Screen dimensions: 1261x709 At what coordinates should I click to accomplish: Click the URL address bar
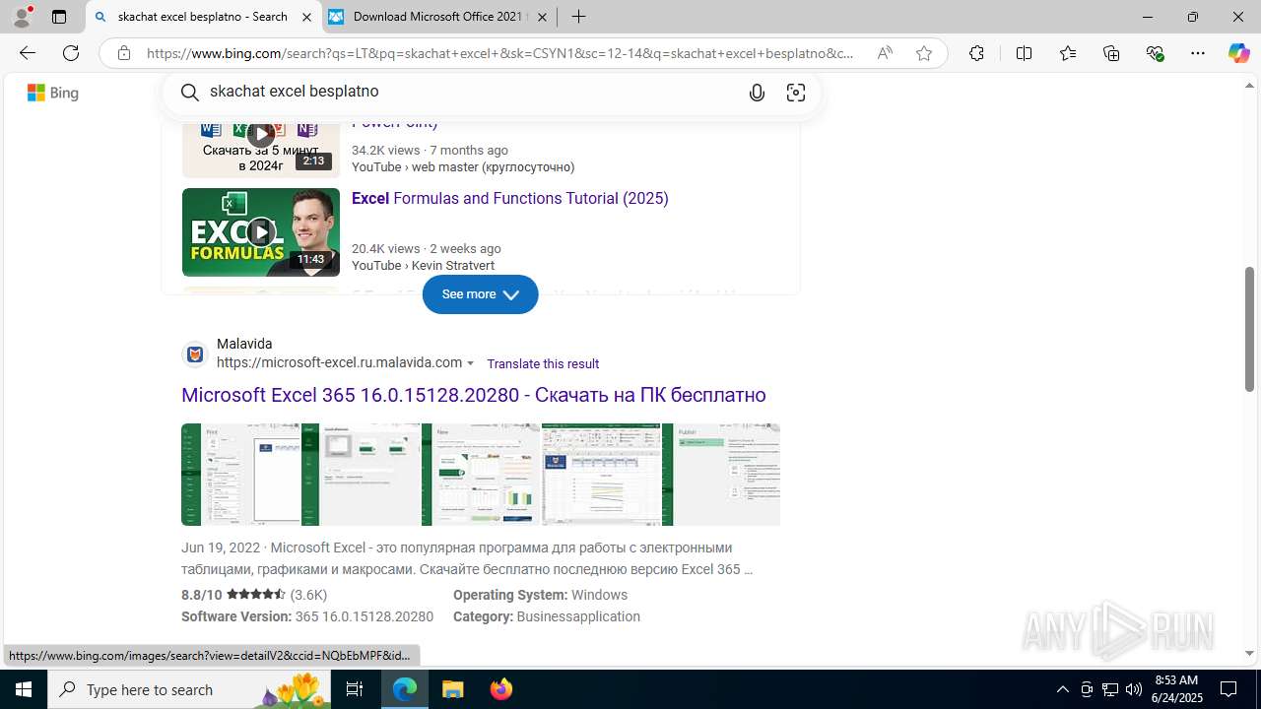pos(500,53)
